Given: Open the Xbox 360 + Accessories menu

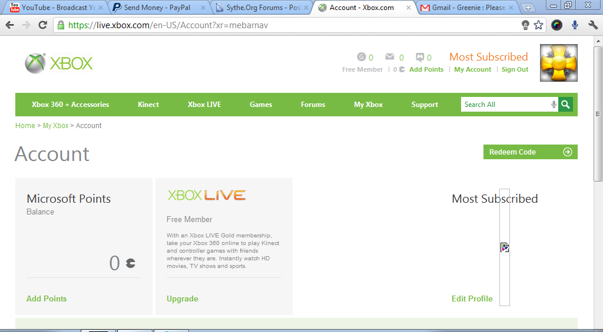Looking at the screenshot, I should (71, 105).
